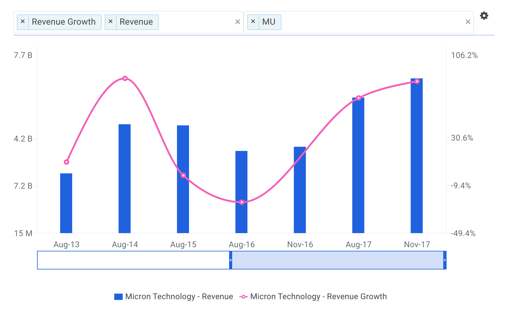Click the Nov-17 revenue growth data point
Image resolution: width=507 pixels, height=313 pixels.
tap(417, 81)
